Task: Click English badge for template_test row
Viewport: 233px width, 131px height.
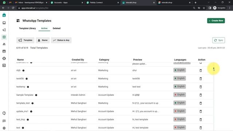Action: pos(179,103)
